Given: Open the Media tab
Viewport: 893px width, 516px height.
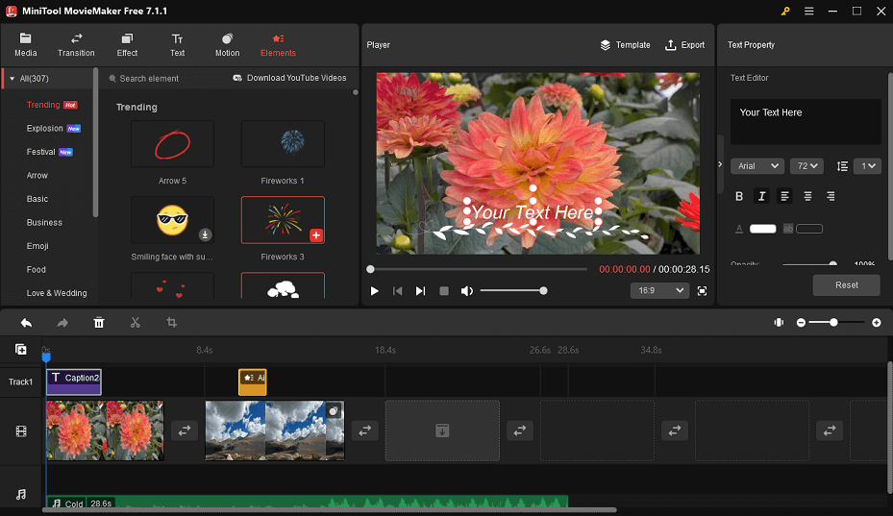Looking at the screenshot, I should (25, 45).
